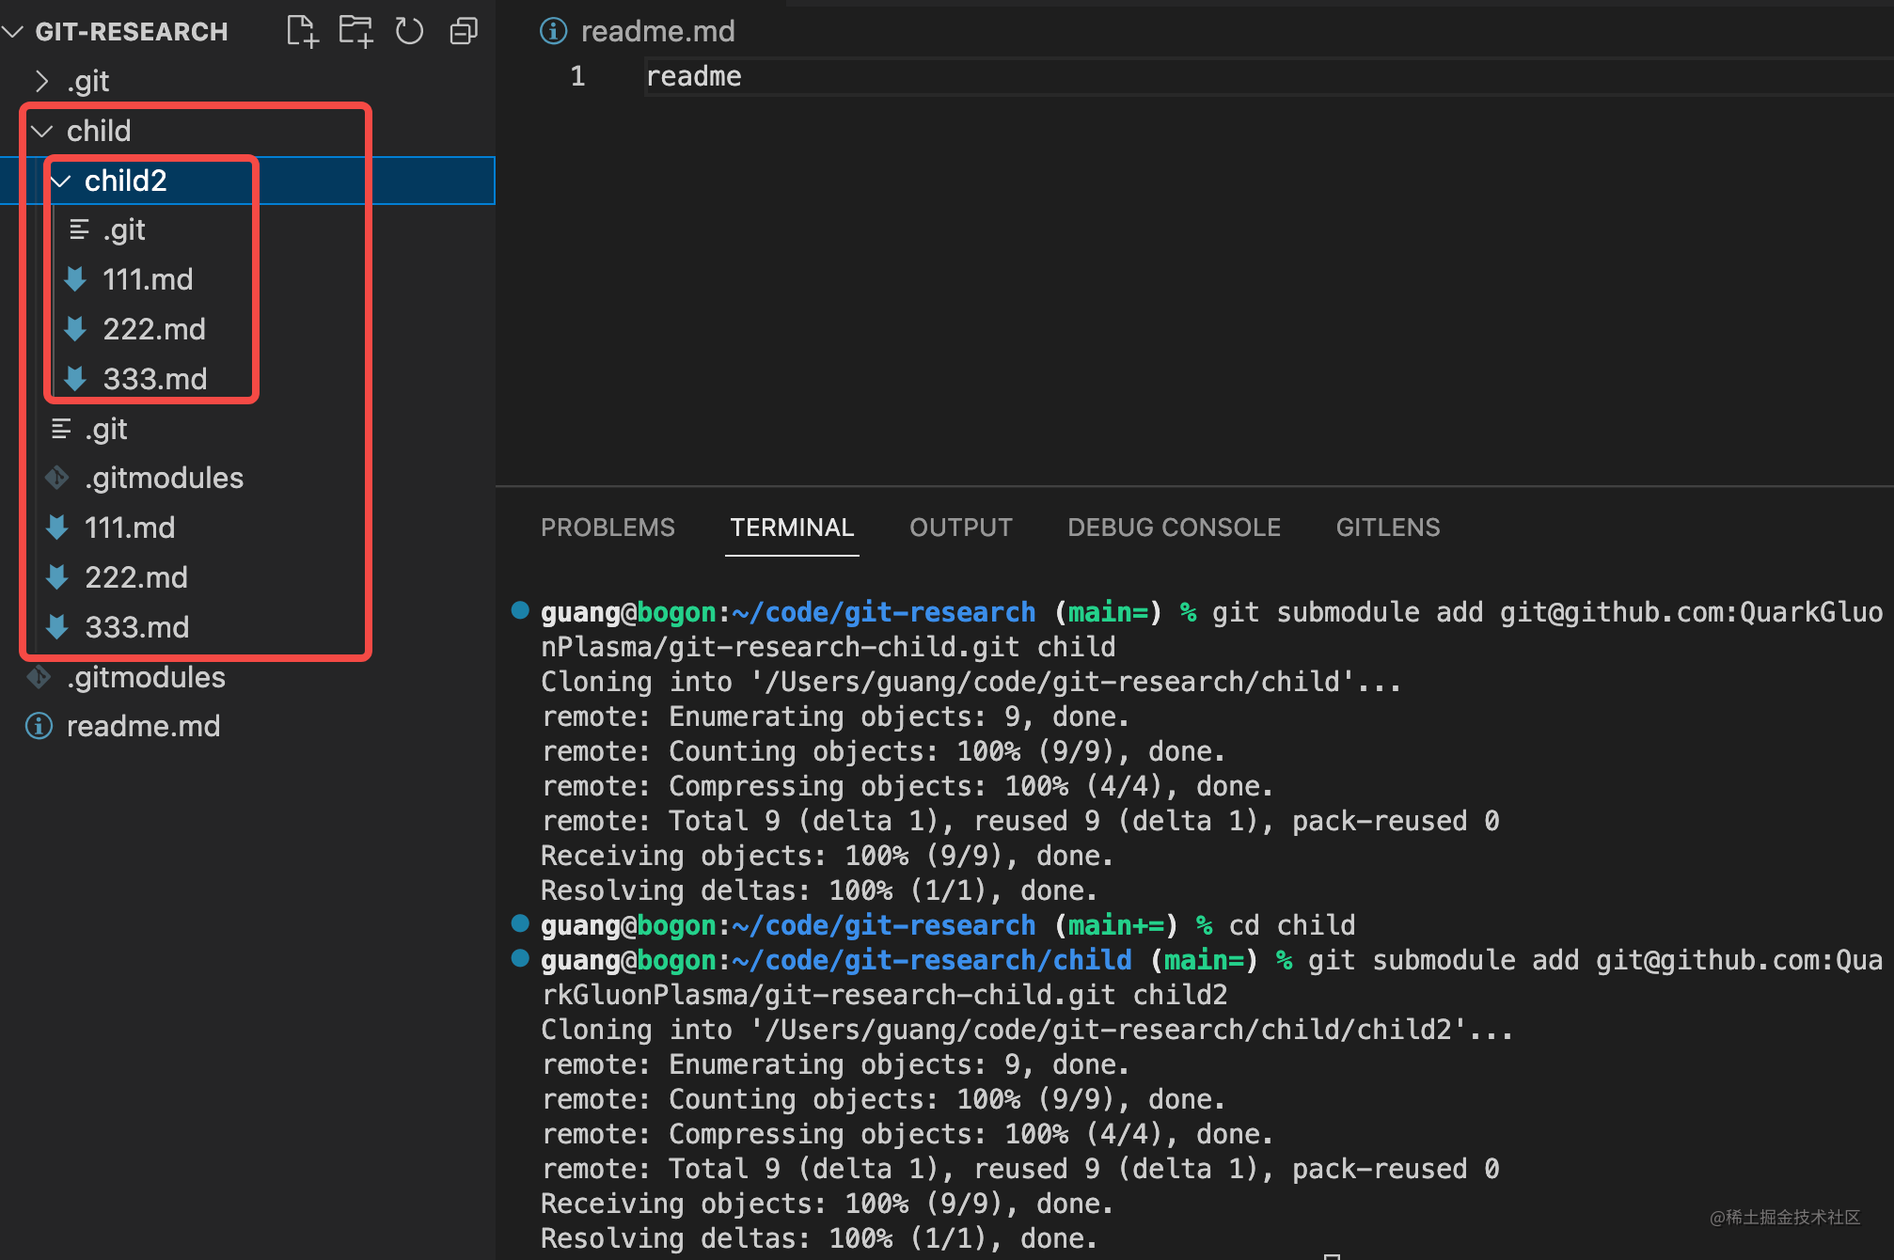This screenshot has height=1260, width=1894.
Task: Collapse the child2 submodule folder
Action: point(60,180)
